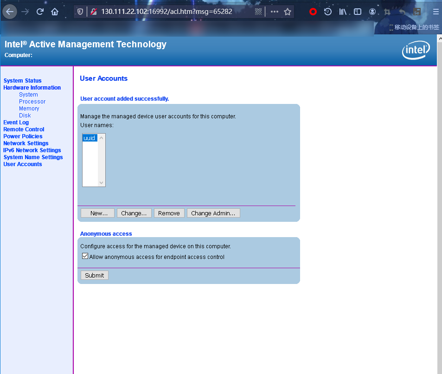Open User Accounts page in sidebar

(x=23, y=164)
